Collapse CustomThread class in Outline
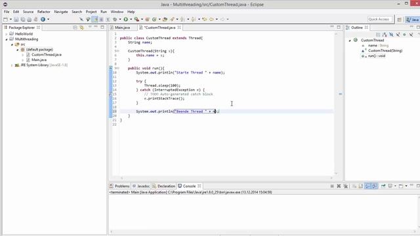Image resolution: width=420 pixels, height=236 pixels. click(350, 41)
